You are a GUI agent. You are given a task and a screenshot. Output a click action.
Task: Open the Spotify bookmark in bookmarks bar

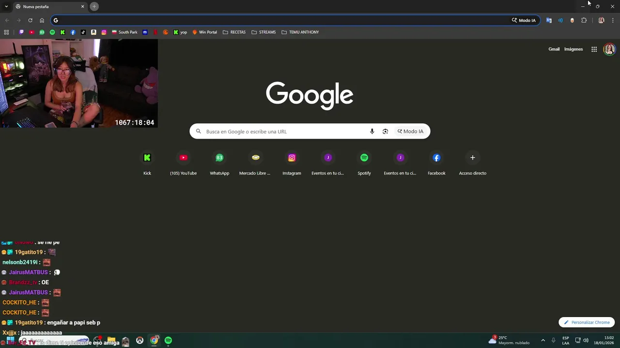[x=52, y=32]
